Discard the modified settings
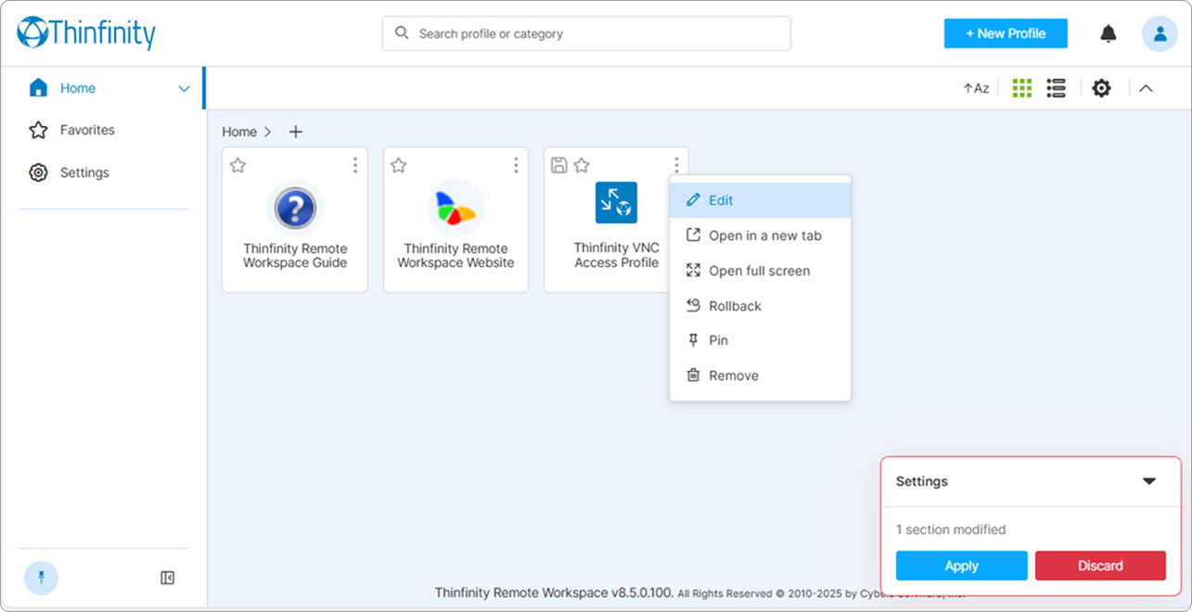The width and height of the screenshot is (1192, 612). pyautogui.click(x=1100, y=566)
